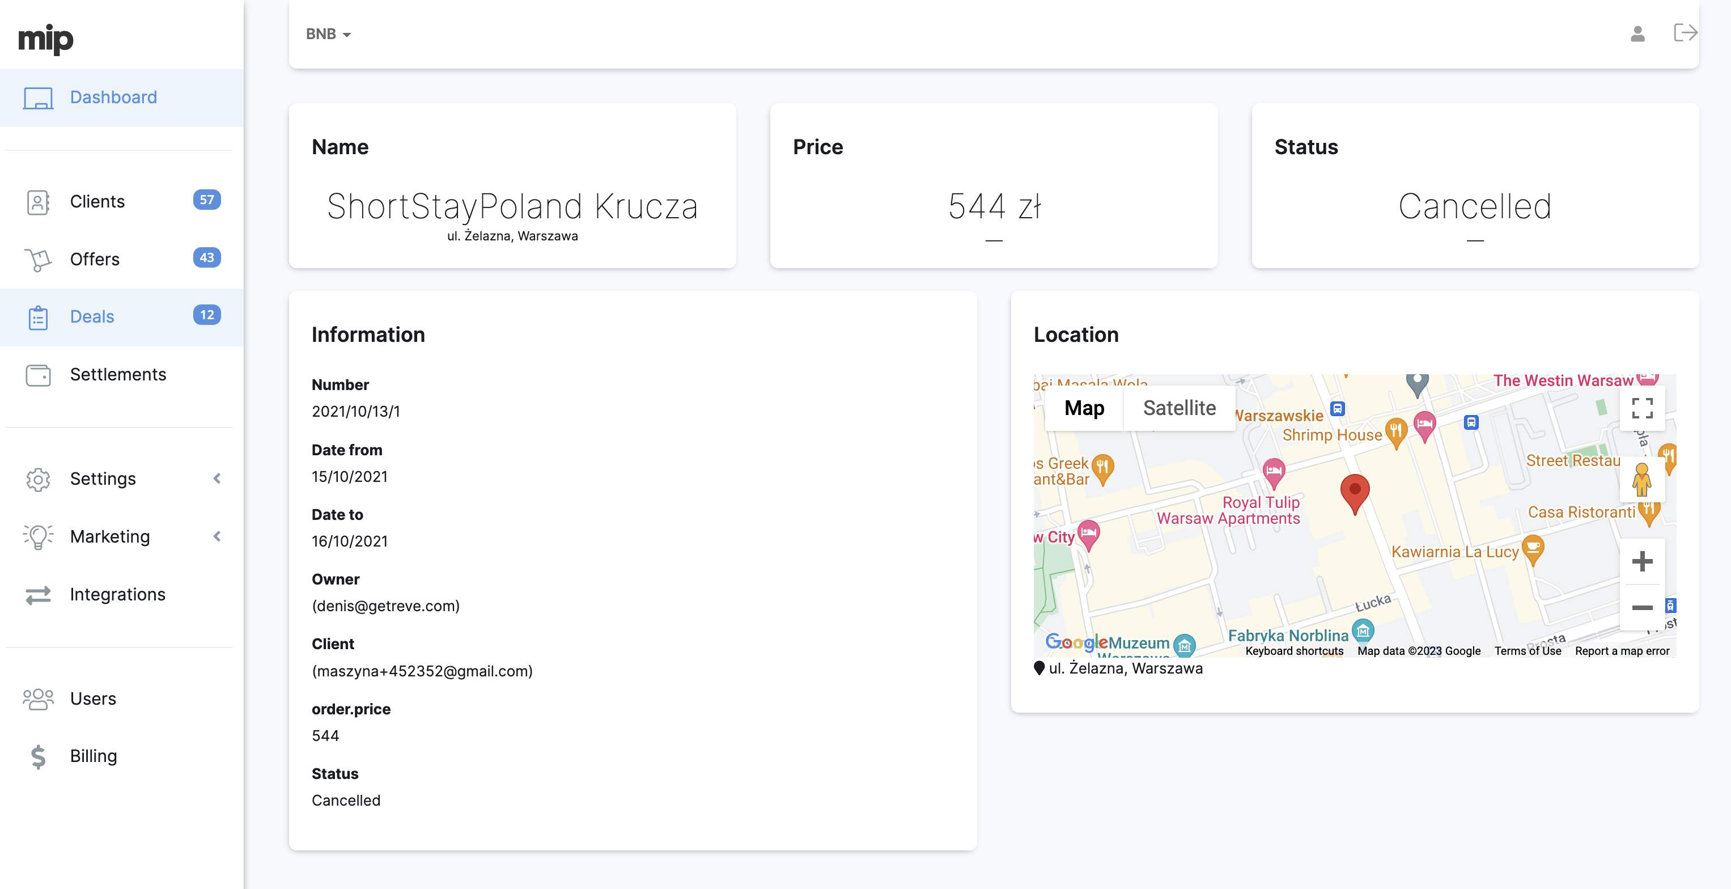This screenshot has width=1731, height=889.
Task: Click Fabryka Norblina map marker
Action: [x=1362, y=631]
